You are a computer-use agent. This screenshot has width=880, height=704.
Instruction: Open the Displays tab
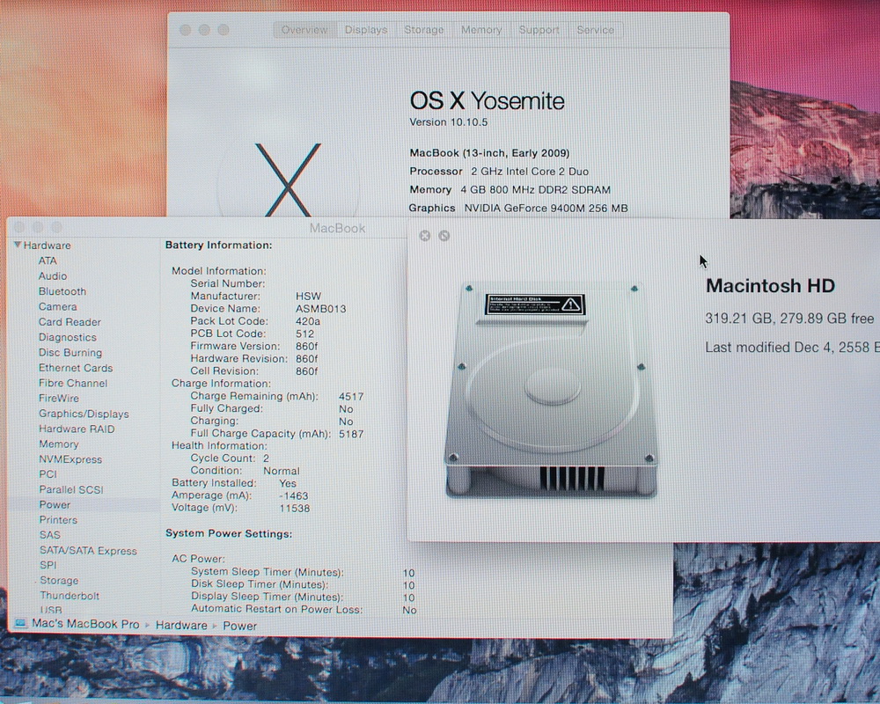tap(366, 30)
